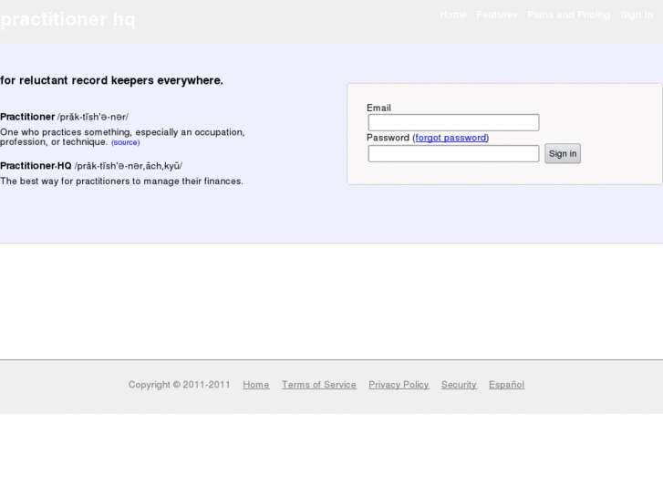The width and height of the screenshot is (663, 497).
Task: Focus the Email input field
Action: 453,123
